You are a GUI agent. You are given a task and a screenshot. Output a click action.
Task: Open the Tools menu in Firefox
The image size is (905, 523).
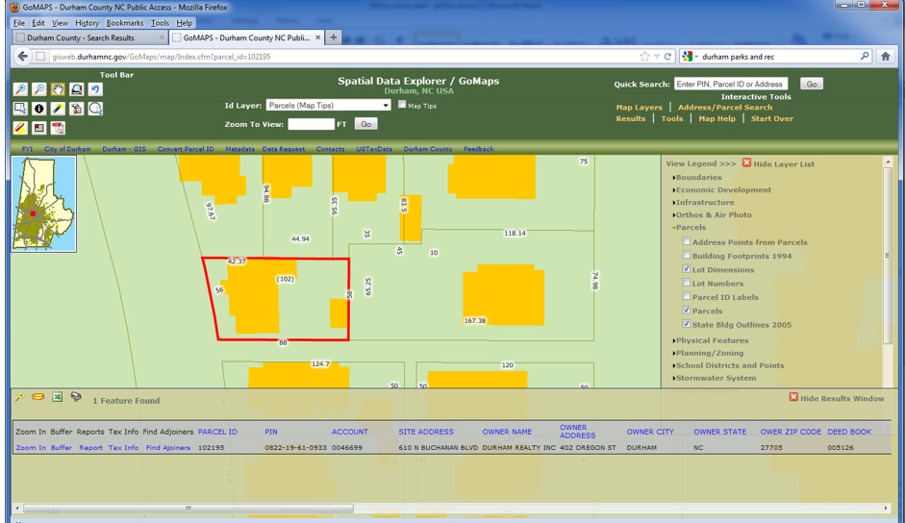coord(160,23)
